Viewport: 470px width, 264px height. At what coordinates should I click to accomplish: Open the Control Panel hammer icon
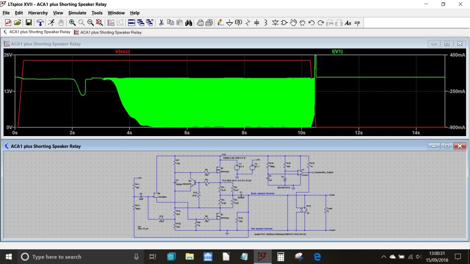pyautogui.click(x=40, y=23)
